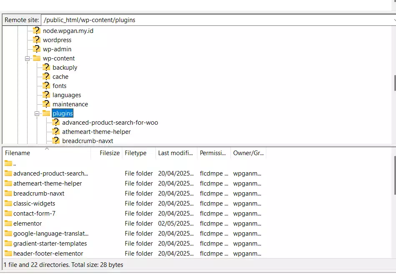This screenshot has height=274, width=396.
Task: Click the parent directory (..) folder icon
Action: 8,163
